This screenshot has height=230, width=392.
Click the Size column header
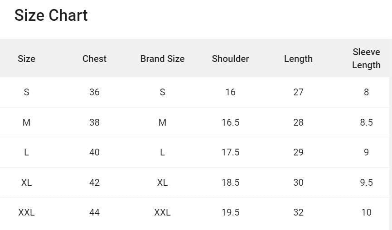[26, 59]
